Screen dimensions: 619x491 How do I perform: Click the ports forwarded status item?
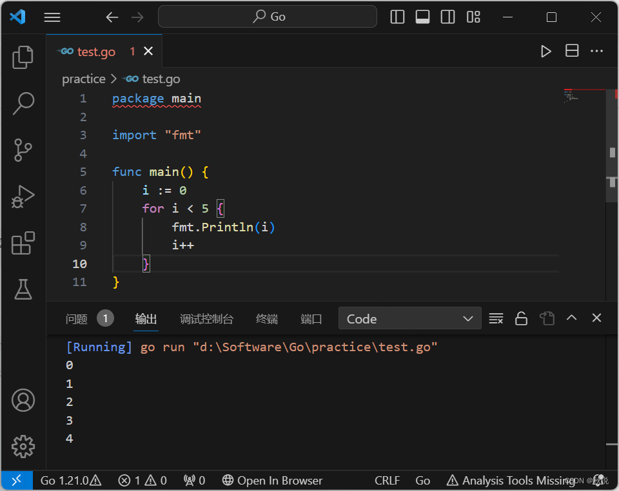194,480
